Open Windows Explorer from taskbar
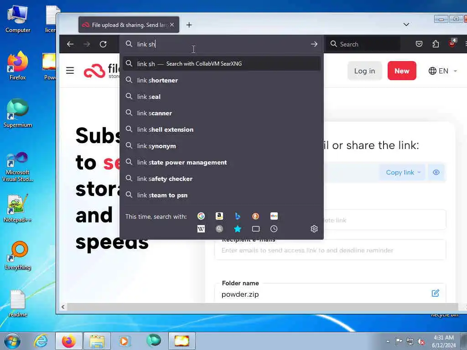 point(97,341)
